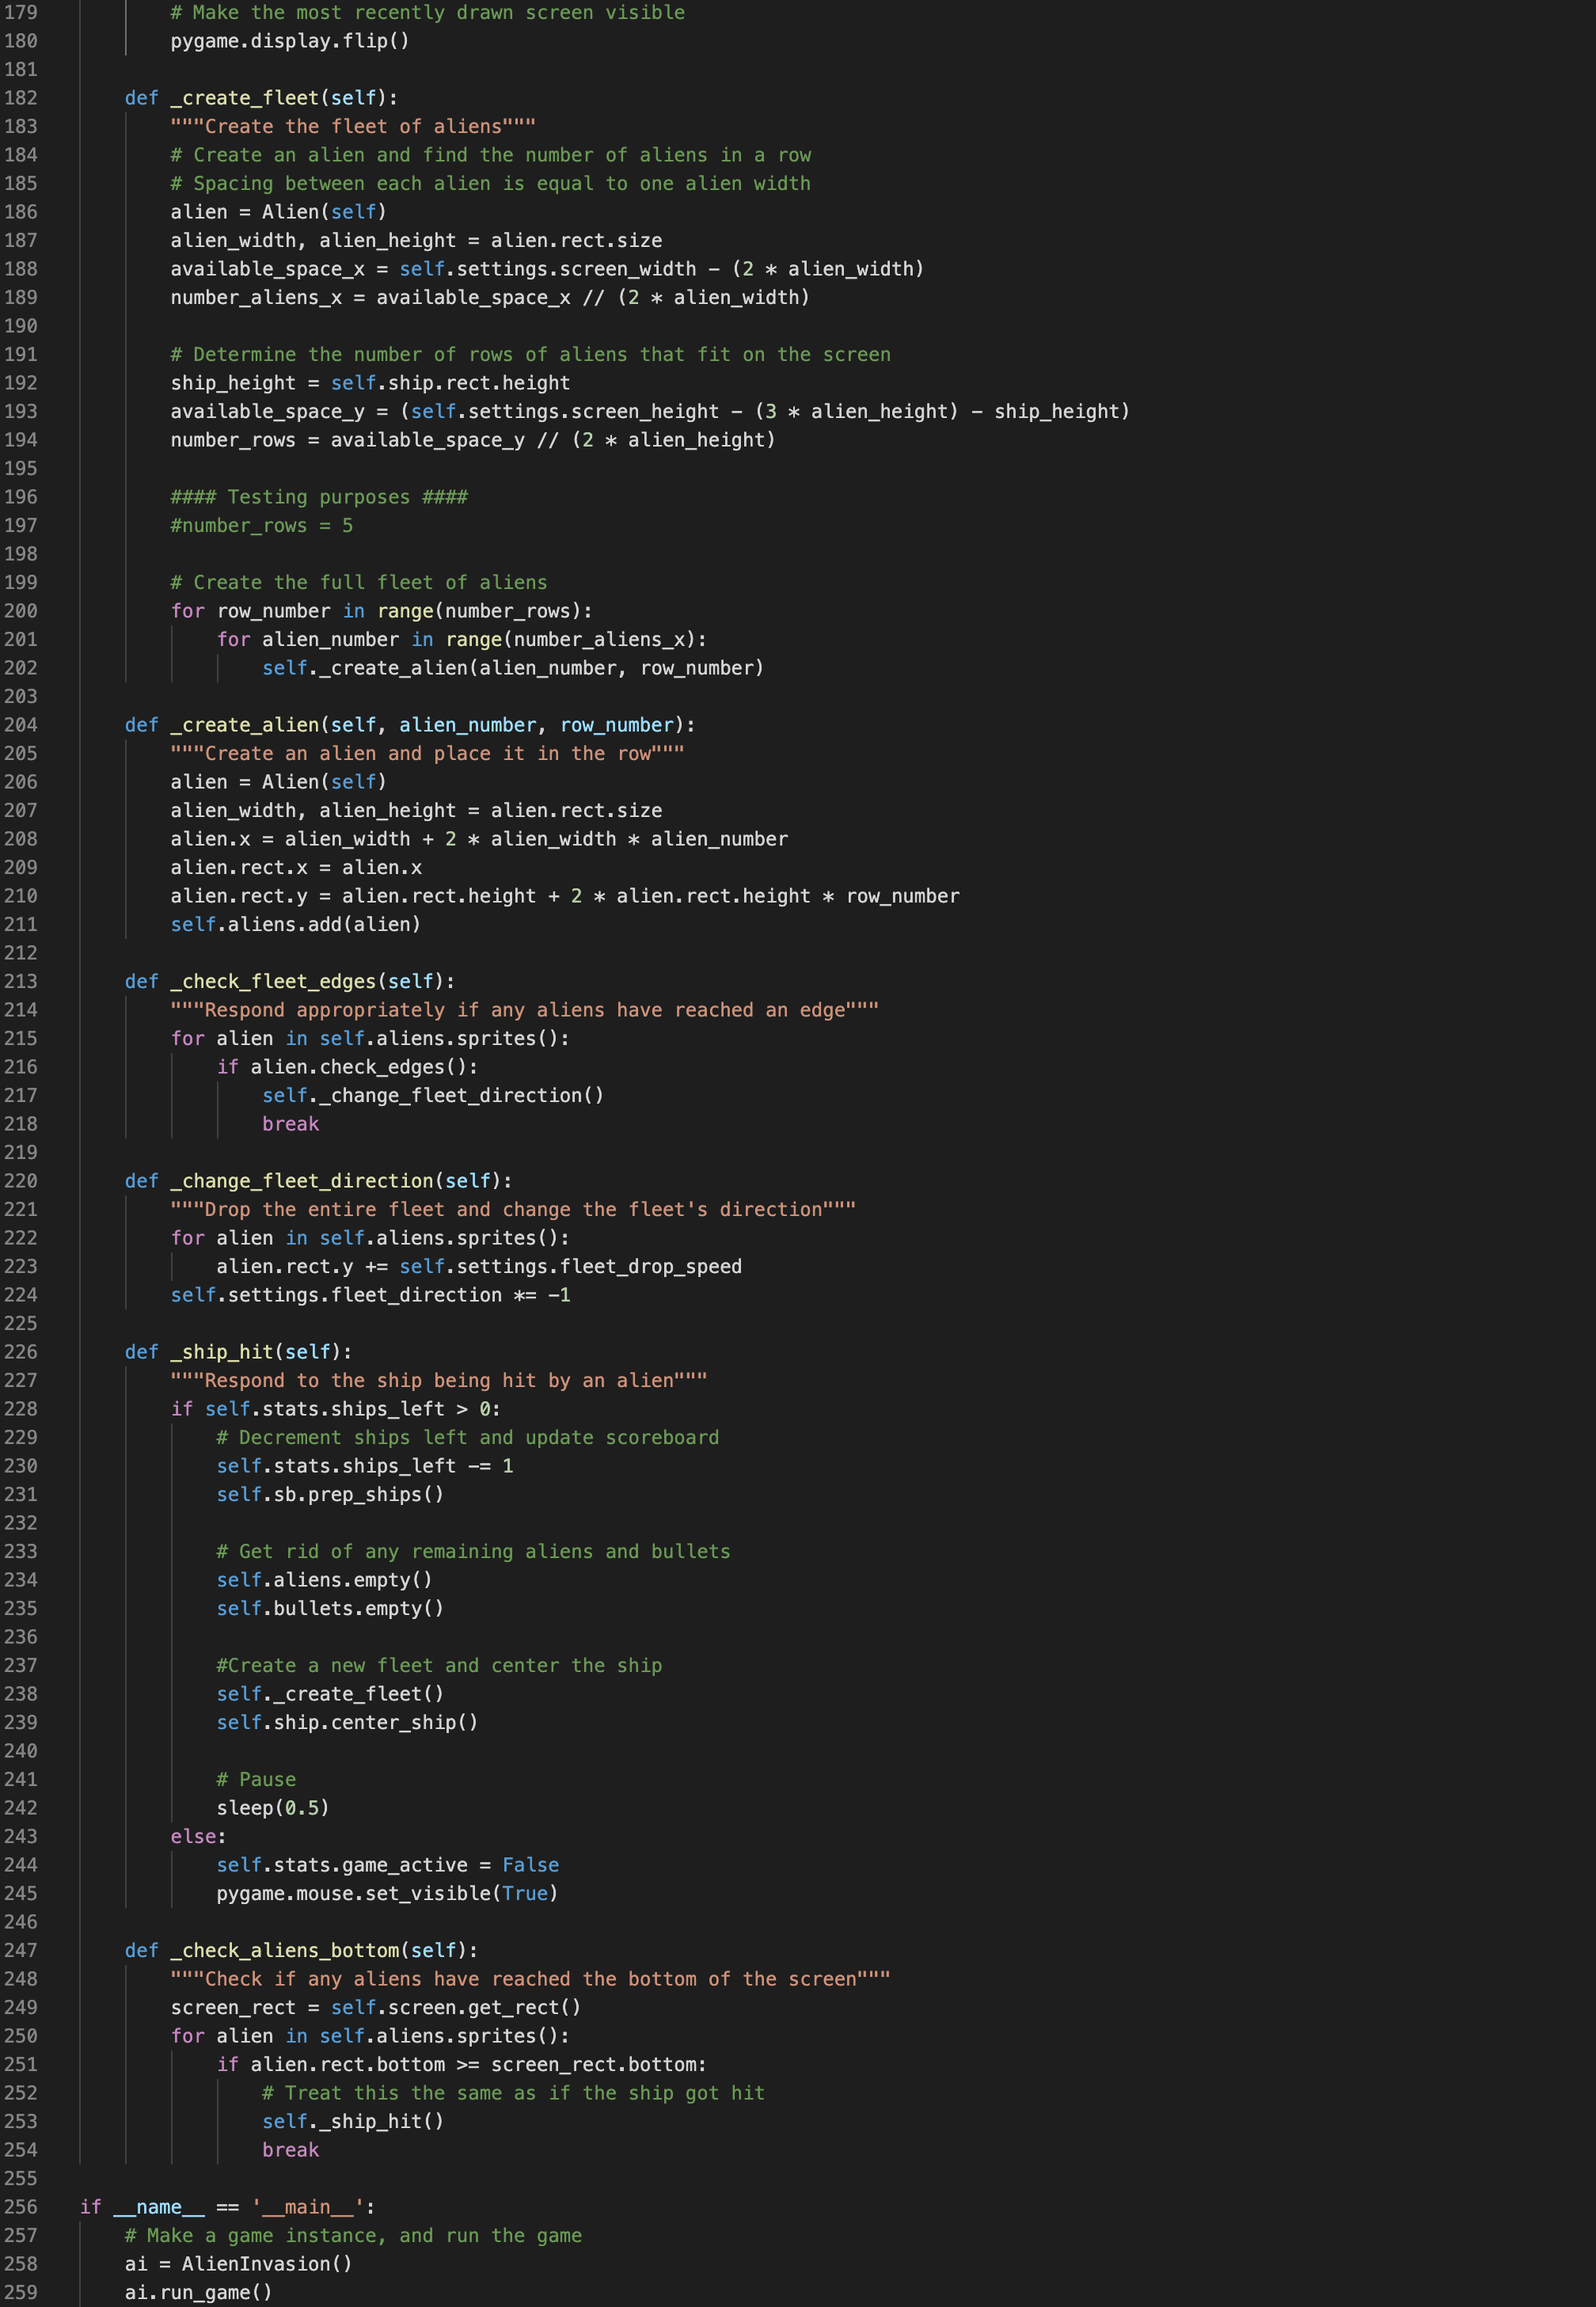Click line number 204 in the gutter
1596x2307 pixels.
pyautogui.click(x=20, y=725)
